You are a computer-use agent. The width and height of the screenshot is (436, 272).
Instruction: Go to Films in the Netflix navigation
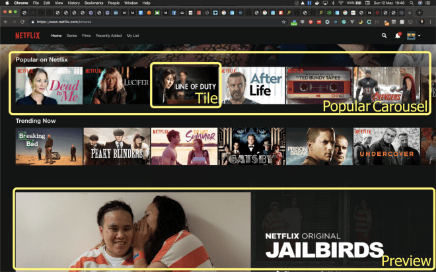(87, 36)
